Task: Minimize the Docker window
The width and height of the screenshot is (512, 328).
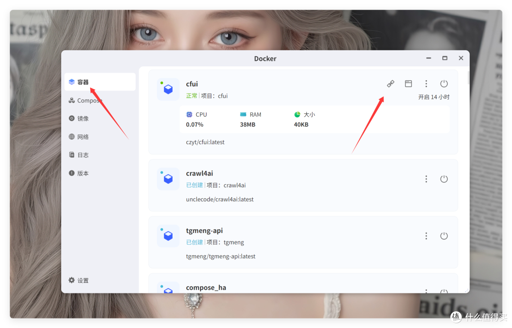Action: point(429,58)
